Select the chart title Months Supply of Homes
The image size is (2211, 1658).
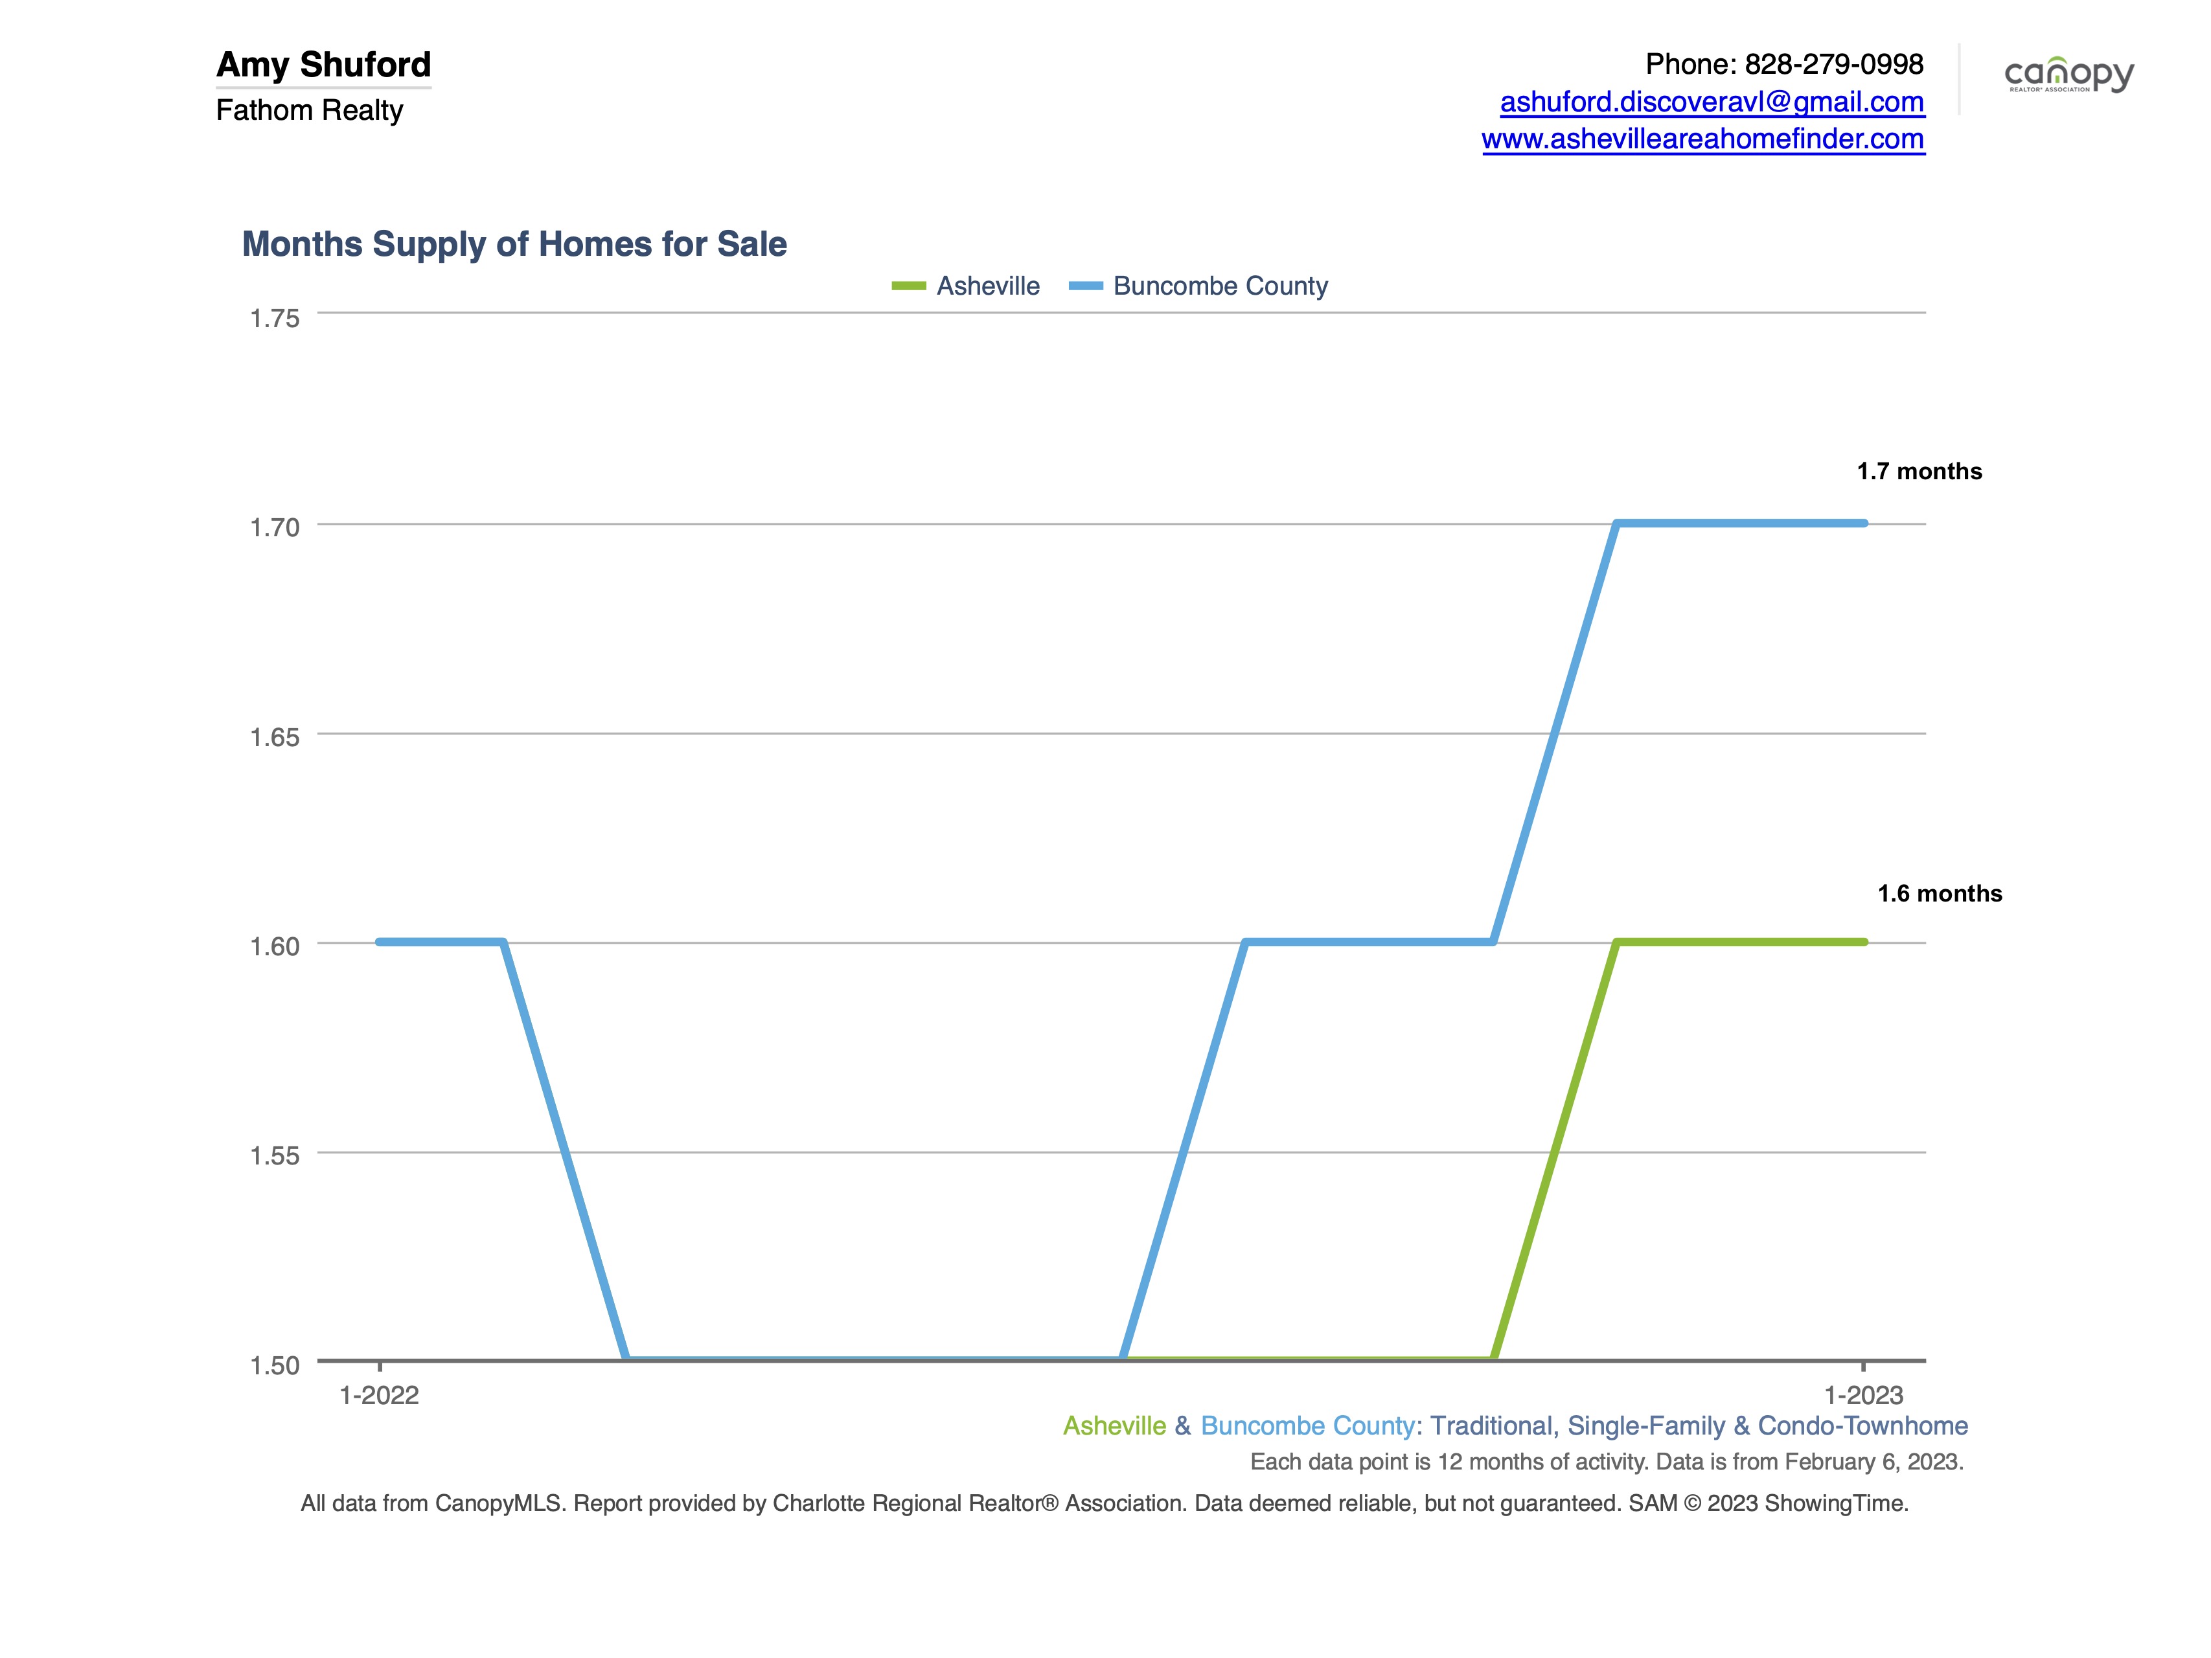click(514, 244)
